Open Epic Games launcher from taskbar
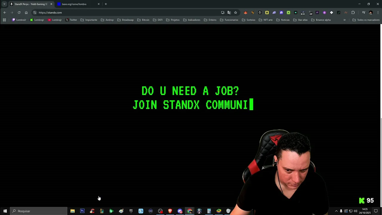This screenshot has width=382, height=215. coord(131,211)
